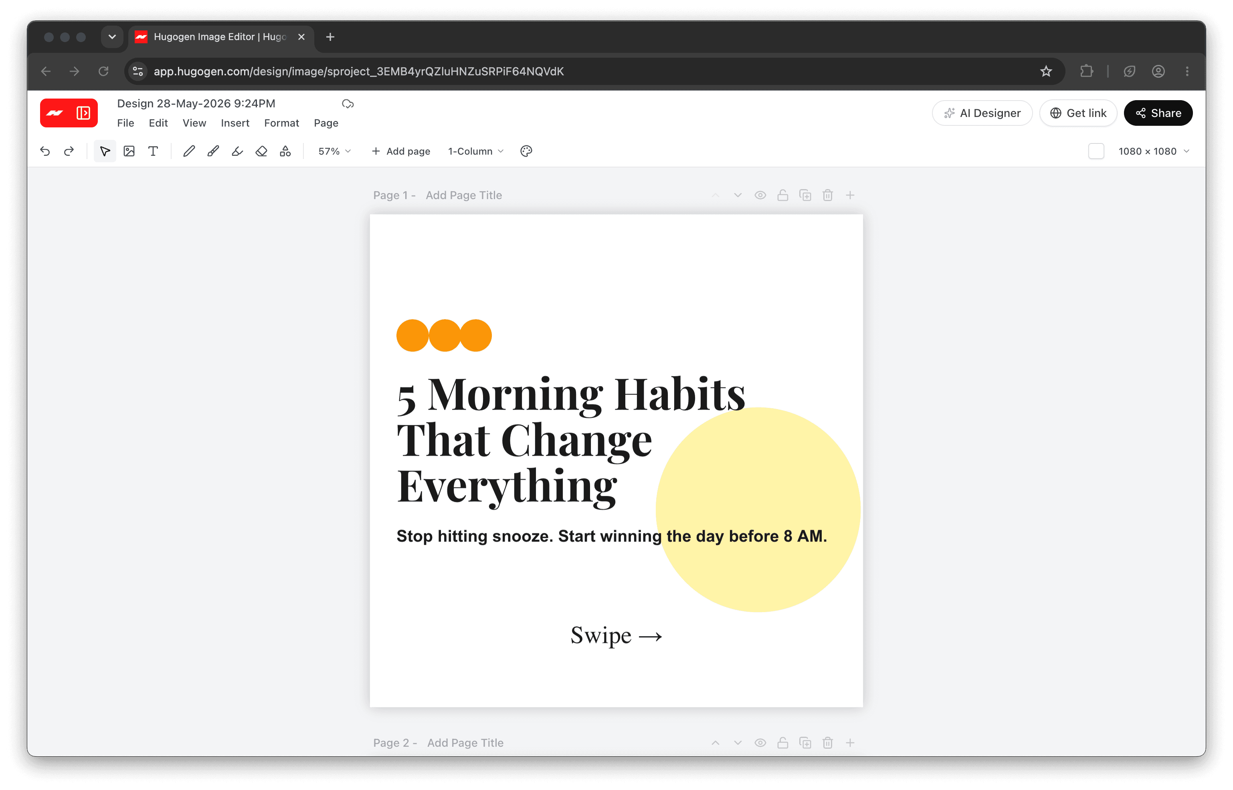This screenshot has height=790, width=1233.
Task: Open Chrome three-dot menu
Action: pyautogui.click(x=1187, y=71)
